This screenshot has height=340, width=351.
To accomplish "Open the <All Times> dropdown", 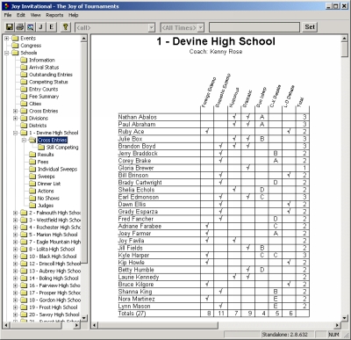I will [182, 27].
